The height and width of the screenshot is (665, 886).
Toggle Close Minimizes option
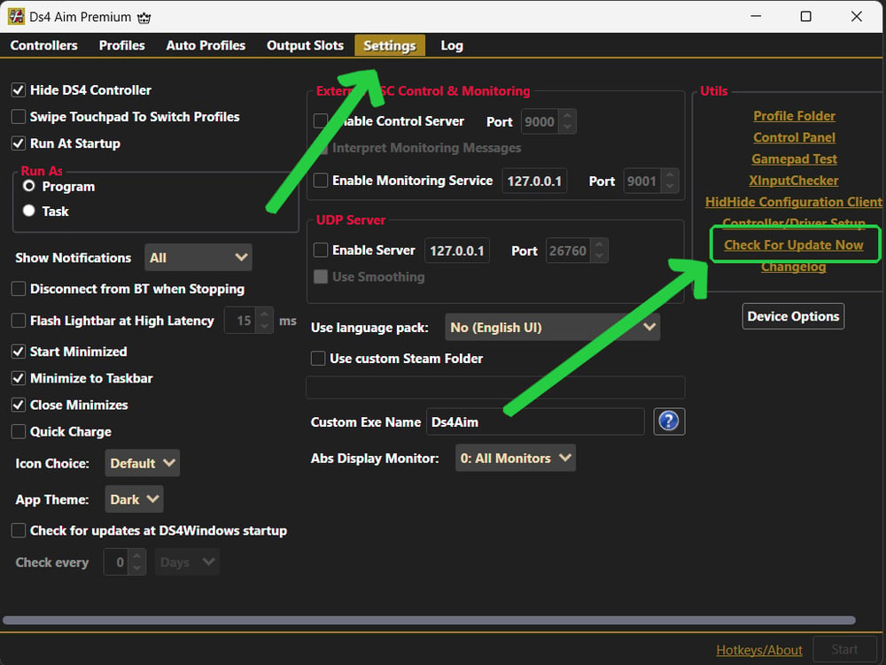tap(18, 405)
